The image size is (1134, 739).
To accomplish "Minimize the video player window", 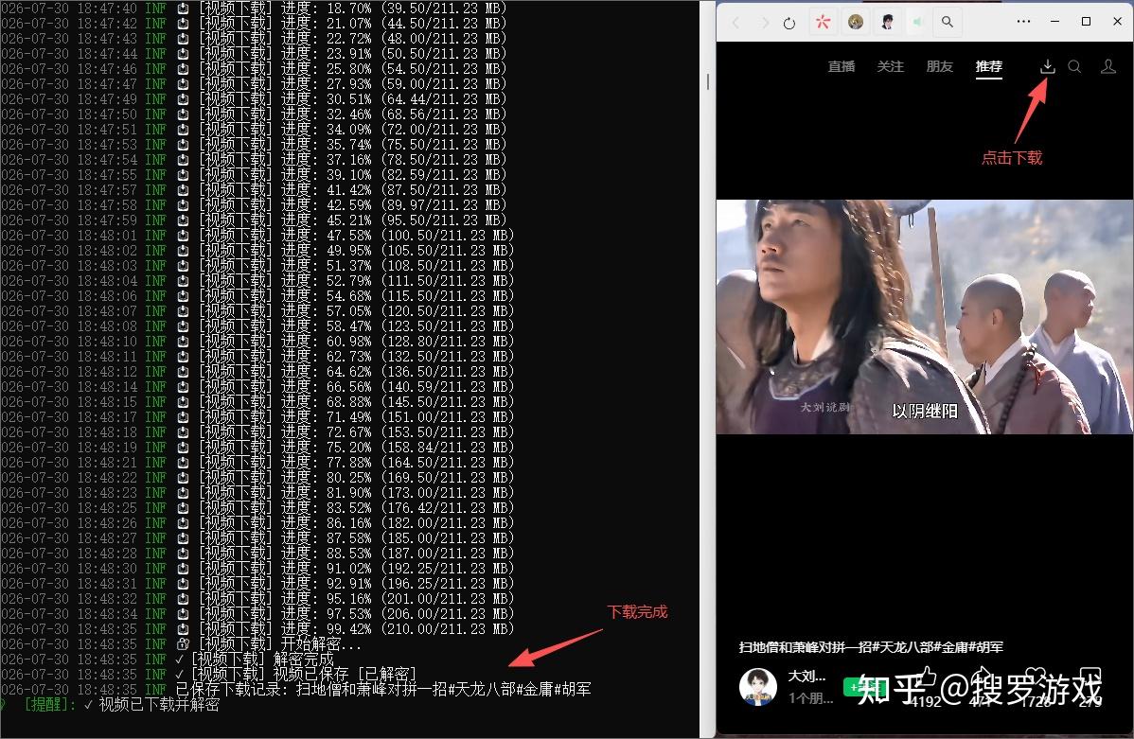I will (1055, 22).
